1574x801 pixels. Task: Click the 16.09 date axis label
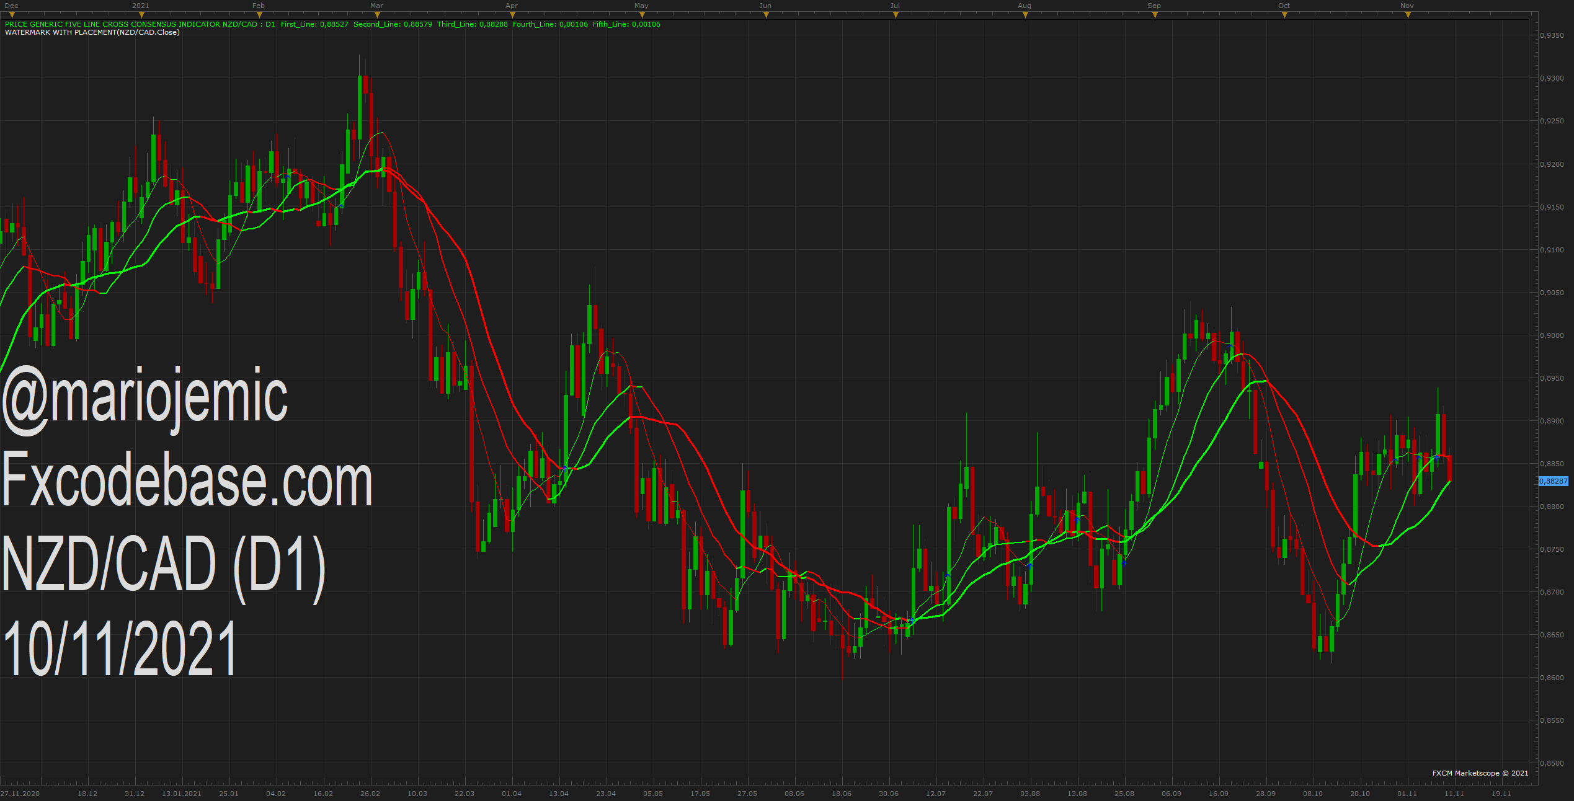1219,794
